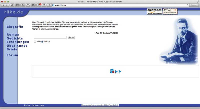200x109 pixels.
Task: Select the 'rilke.de' search radio button
Action: [x=42, y=42]
